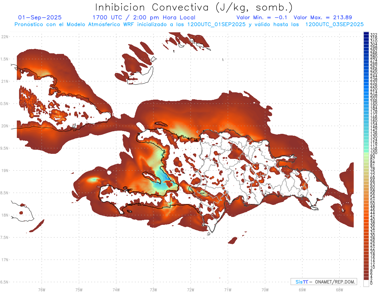
Task: Click the white 0 swatch at color bar bottom
Action: [366, 283]
